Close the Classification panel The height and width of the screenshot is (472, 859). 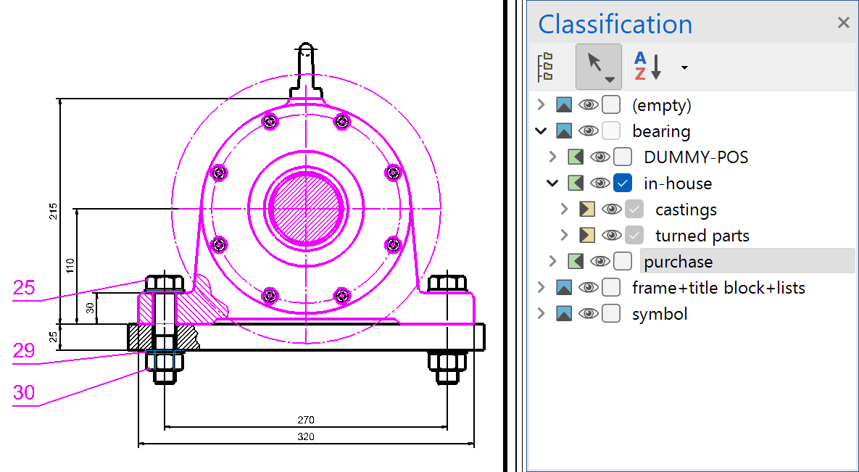[x=843, y=23]
